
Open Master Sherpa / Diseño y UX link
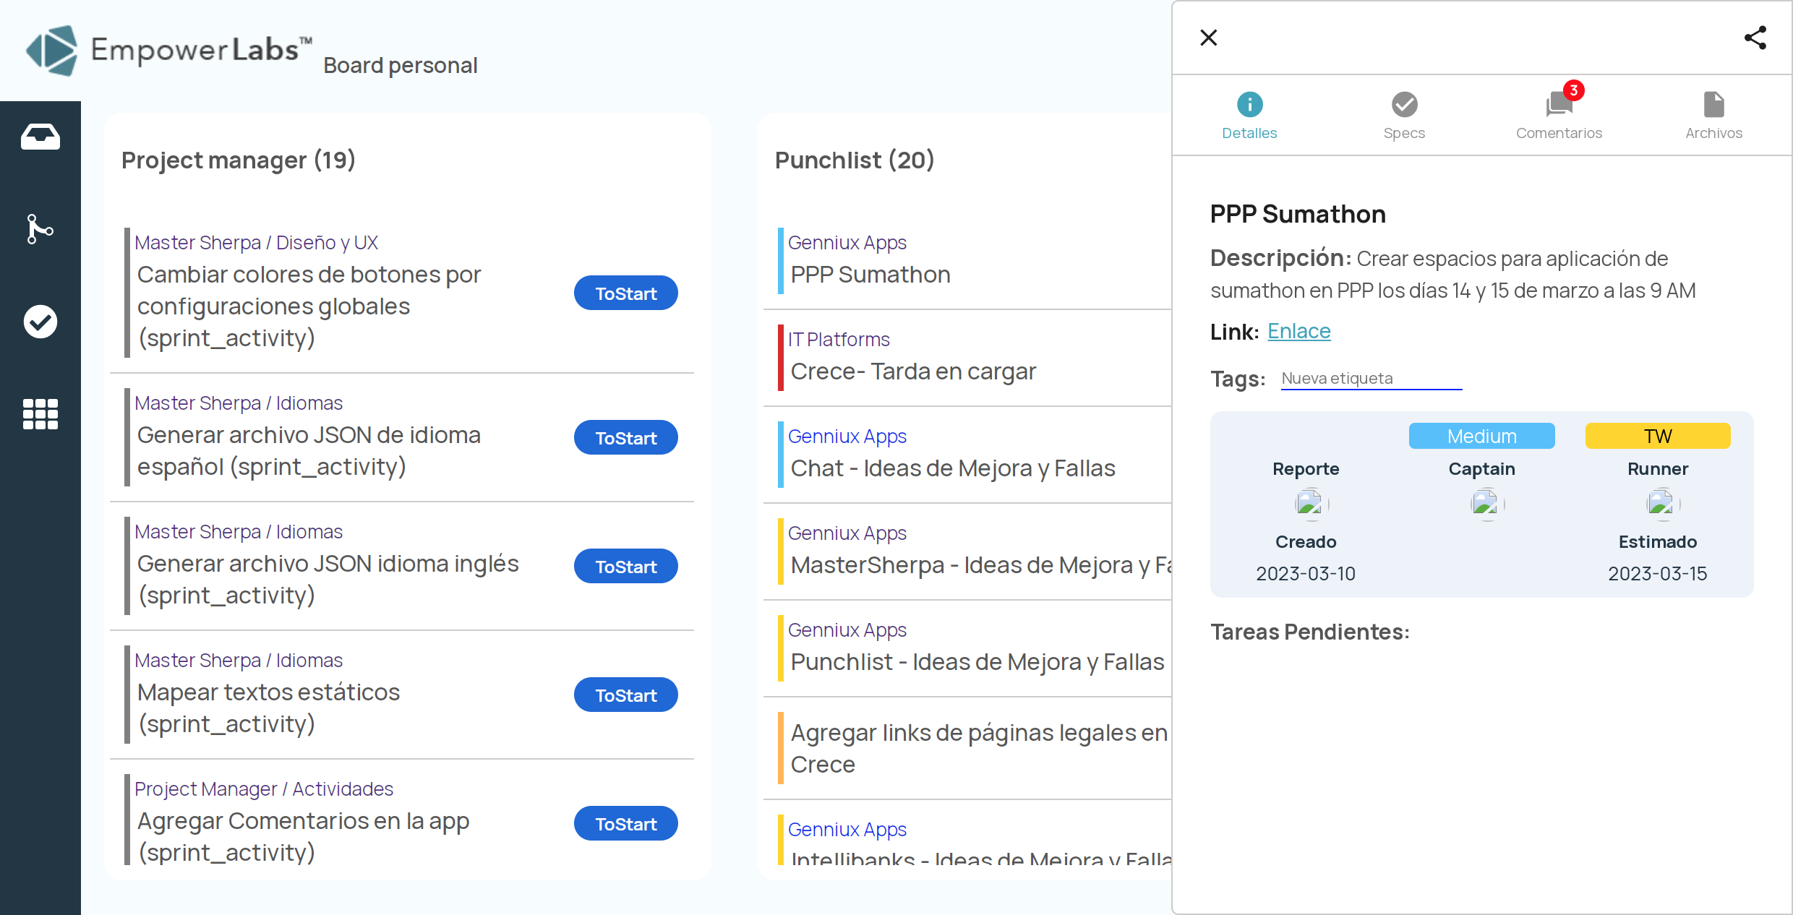[257, 243]
